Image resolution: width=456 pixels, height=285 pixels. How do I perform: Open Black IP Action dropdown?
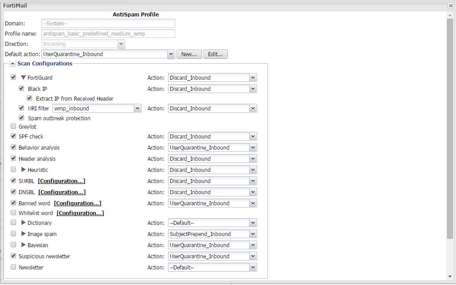tap(253, 89)
